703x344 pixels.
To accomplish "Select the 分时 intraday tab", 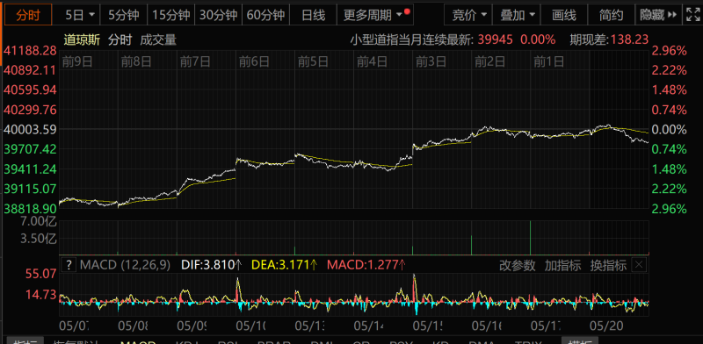I will pos(28,15).
